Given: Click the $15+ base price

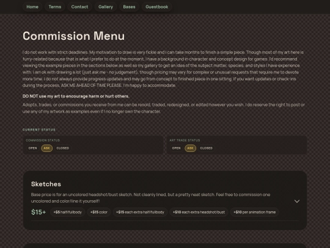Looking at the screenshot, I should tap(38, 212).
